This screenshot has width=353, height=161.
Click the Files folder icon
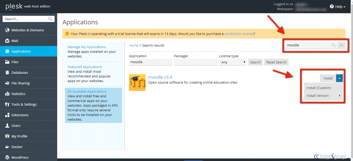(x=7, y=62)
